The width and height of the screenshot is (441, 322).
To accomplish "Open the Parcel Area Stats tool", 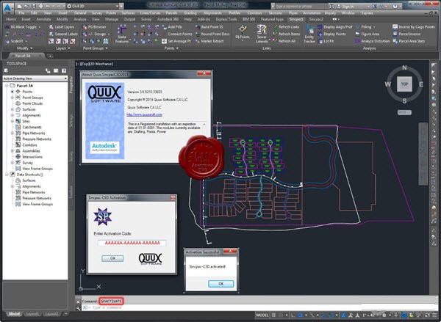I will coord(409,41).
